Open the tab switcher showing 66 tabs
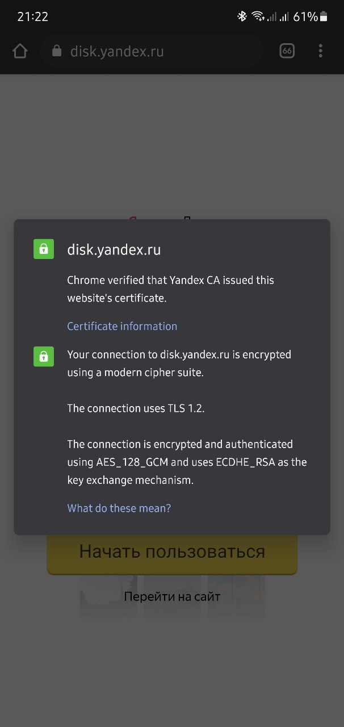This screenshot has width=344, height=727. click(x=287, y=51)
